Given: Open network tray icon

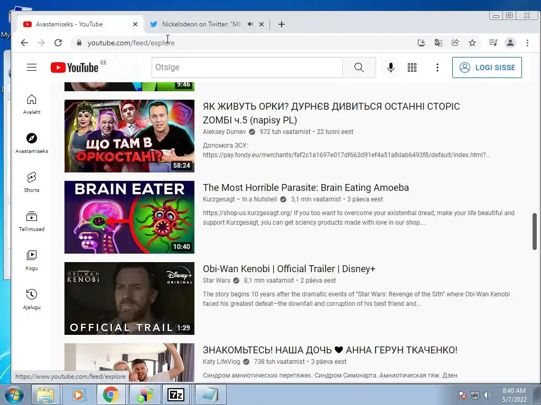Looking at the screenshot, I should (475, 395).
